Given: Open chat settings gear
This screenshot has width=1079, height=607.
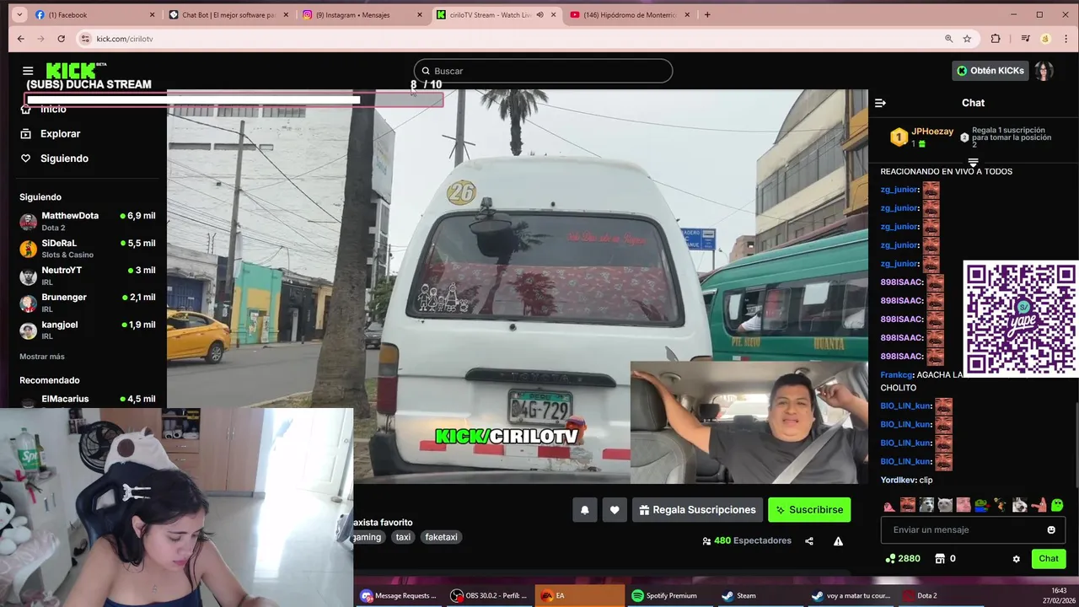Looking at the screenshot, I should pos(1016,559).
